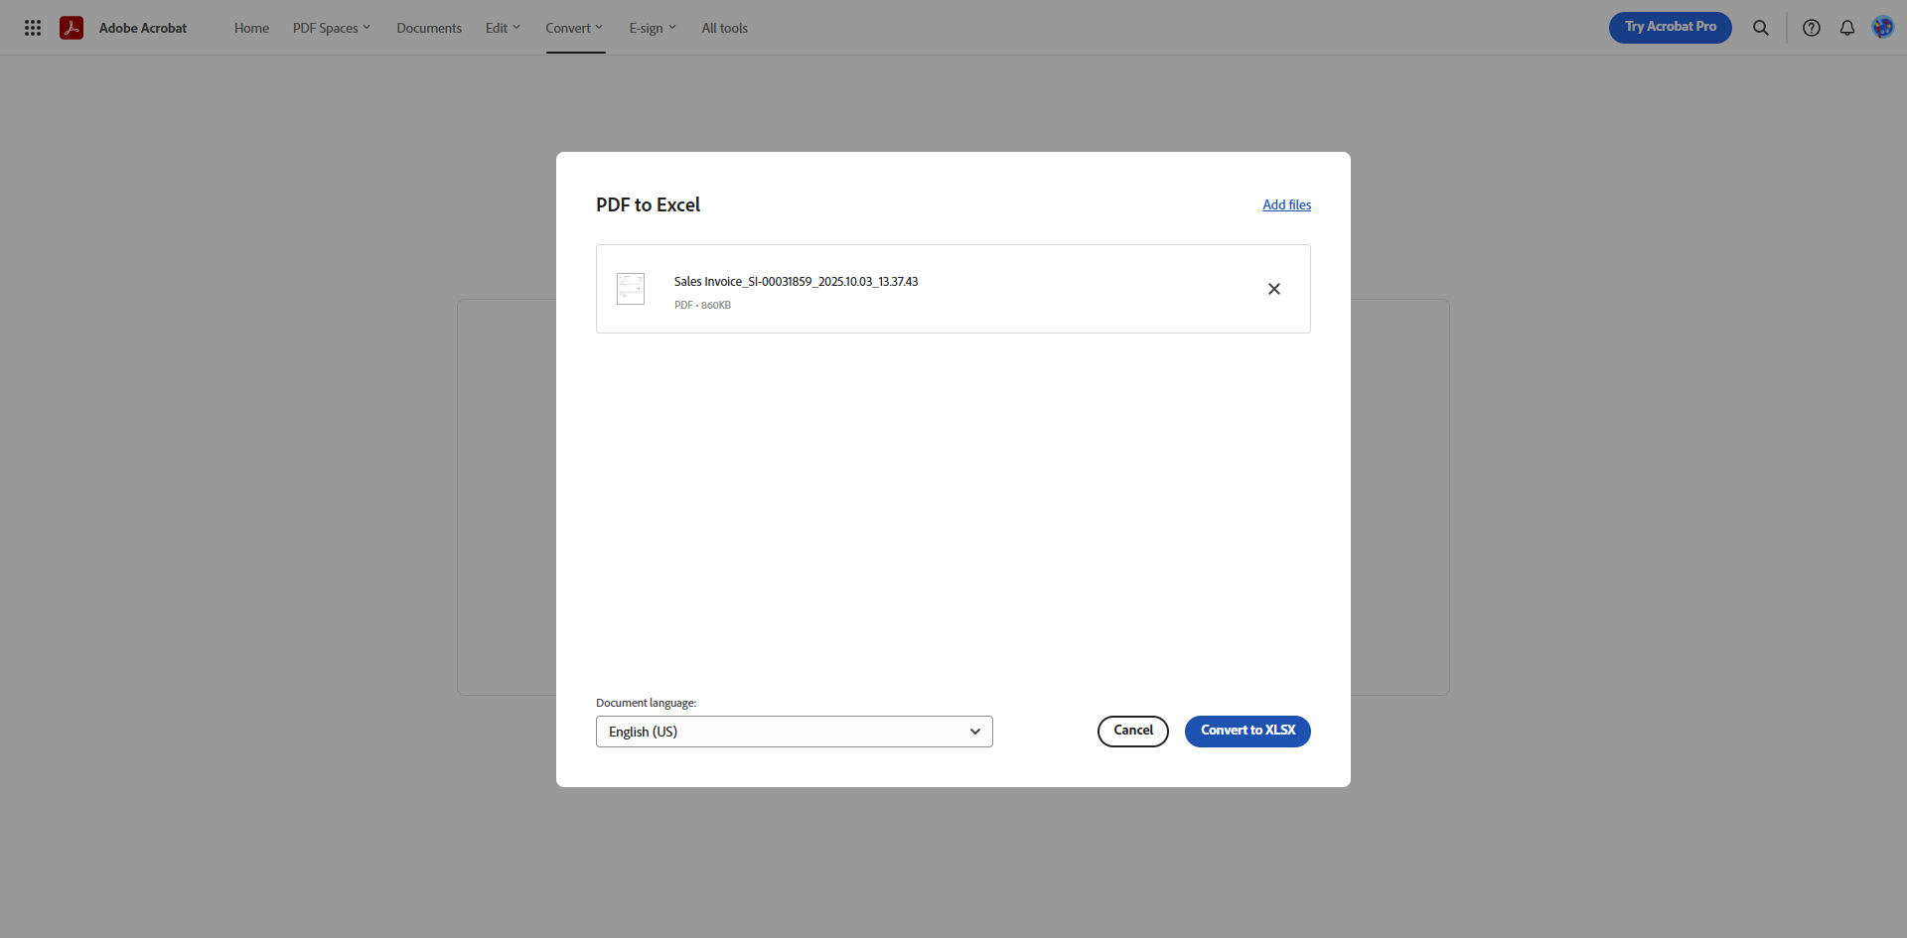The image size is (1907, 938).
Task: Click Add files in the dialog
Action: tap(1286, 204)
